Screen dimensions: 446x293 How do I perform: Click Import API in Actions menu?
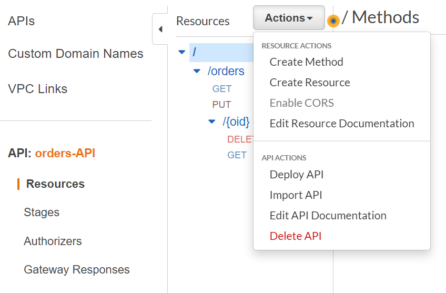pyautogui.click(x=296, y=195)
